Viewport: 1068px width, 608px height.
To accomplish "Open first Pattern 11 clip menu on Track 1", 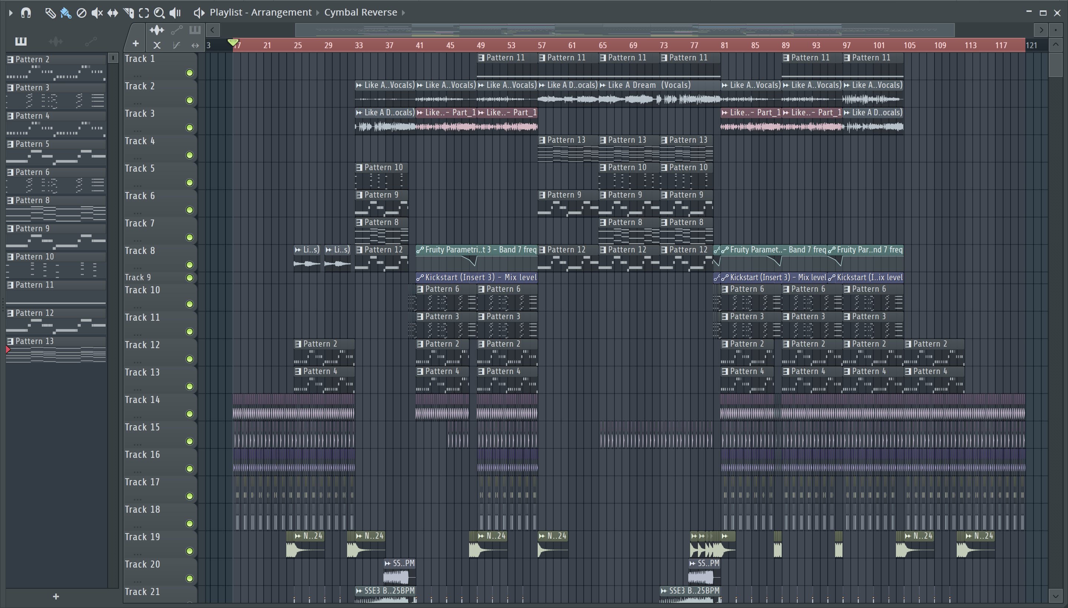I will [481, 57].
